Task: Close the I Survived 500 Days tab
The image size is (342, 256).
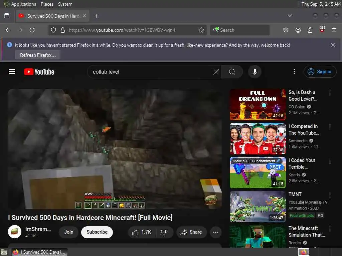Action: point(84,16)
